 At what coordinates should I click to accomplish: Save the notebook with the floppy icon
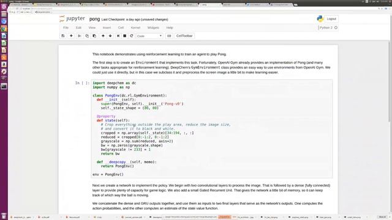point(63,36)
